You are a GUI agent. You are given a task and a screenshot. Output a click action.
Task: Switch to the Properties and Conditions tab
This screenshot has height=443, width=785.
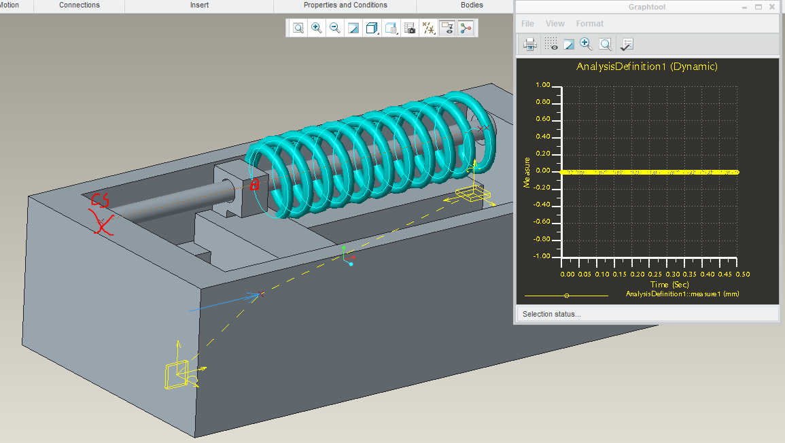[x=345, y=5]
